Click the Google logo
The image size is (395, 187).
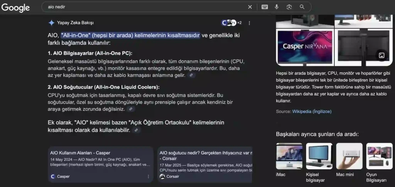pyautogui.click(x=15, y=8)
